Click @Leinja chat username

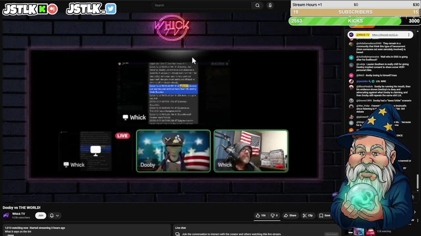[361, 64]
